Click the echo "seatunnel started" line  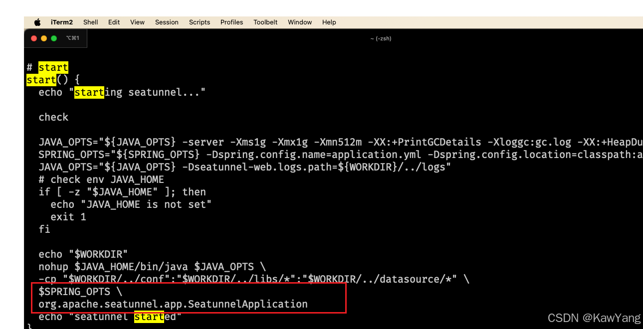click(110, 317)
